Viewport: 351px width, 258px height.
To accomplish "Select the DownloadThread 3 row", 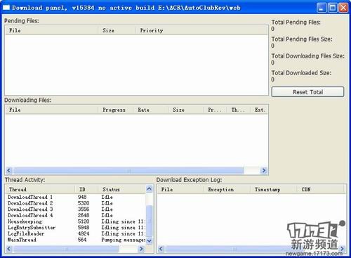I will pos(75,209).
